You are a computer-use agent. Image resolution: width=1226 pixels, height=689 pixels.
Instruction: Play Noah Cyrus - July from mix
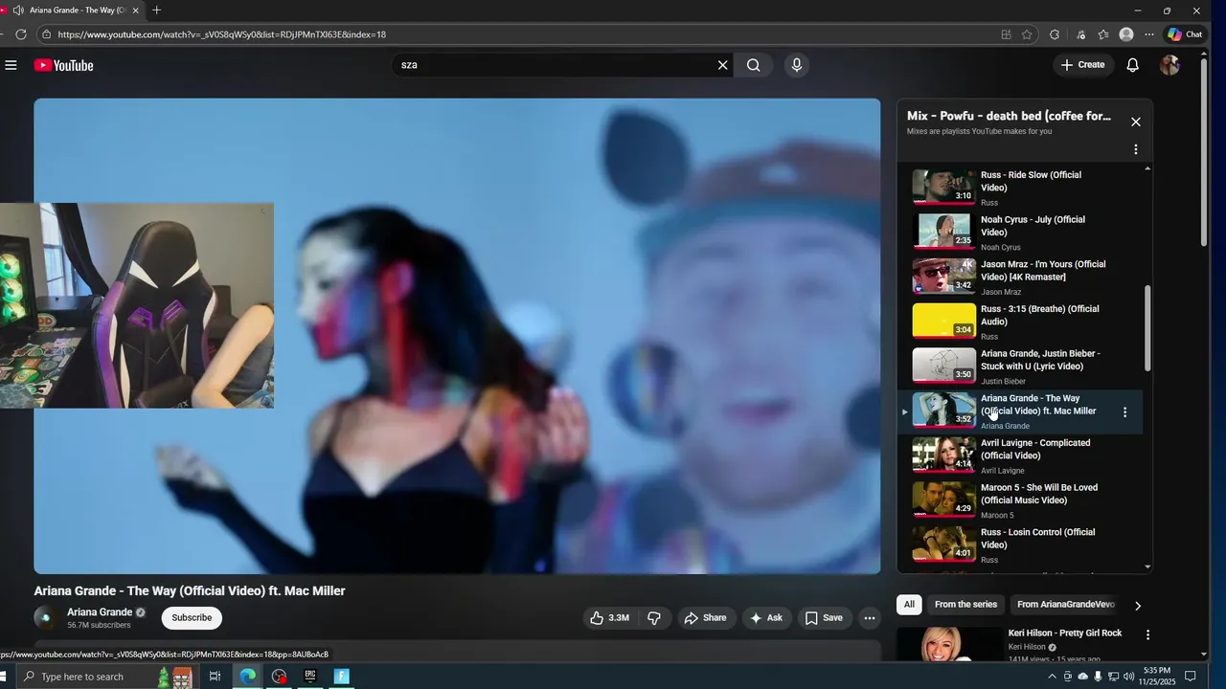[1021, 233]
